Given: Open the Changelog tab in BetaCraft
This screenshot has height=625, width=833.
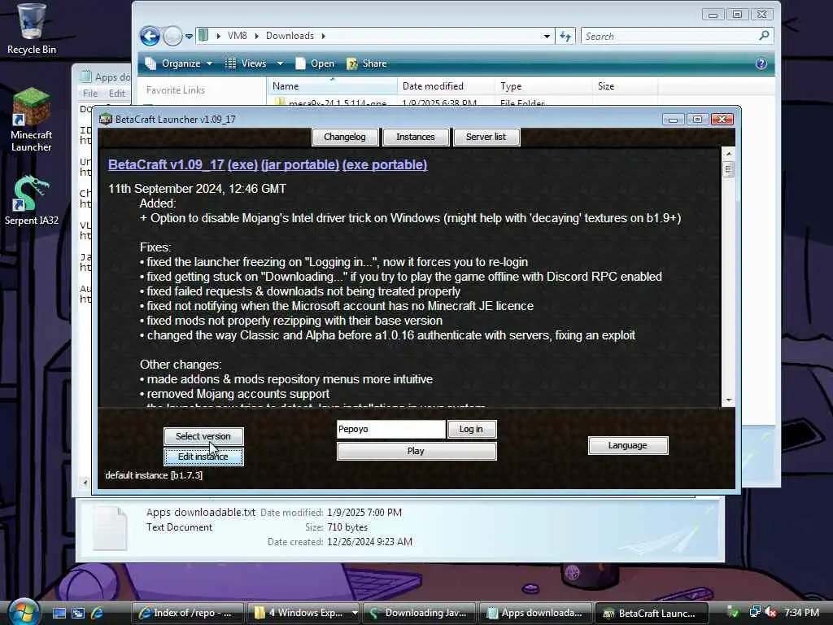Looking at the screenshot, I should [345, 137].
